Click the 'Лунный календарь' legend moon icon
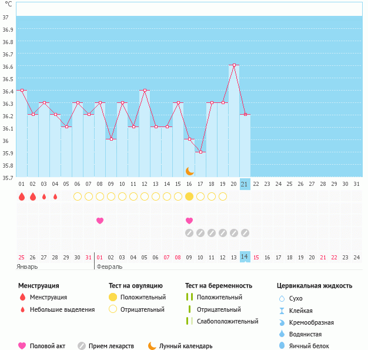The width and height of the screenshot is (368, 350). pyautogui.click(x=152, y=346)
